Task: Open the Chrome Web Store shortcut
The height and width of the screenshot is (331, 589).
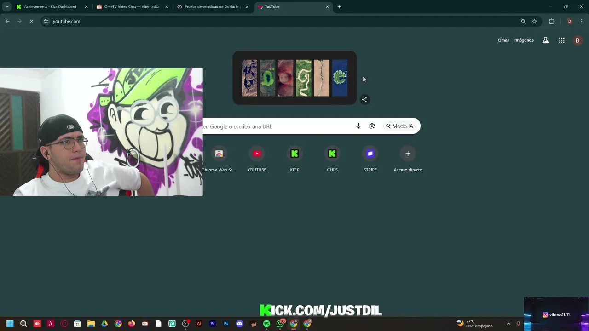Action: (x=219, y=160)
